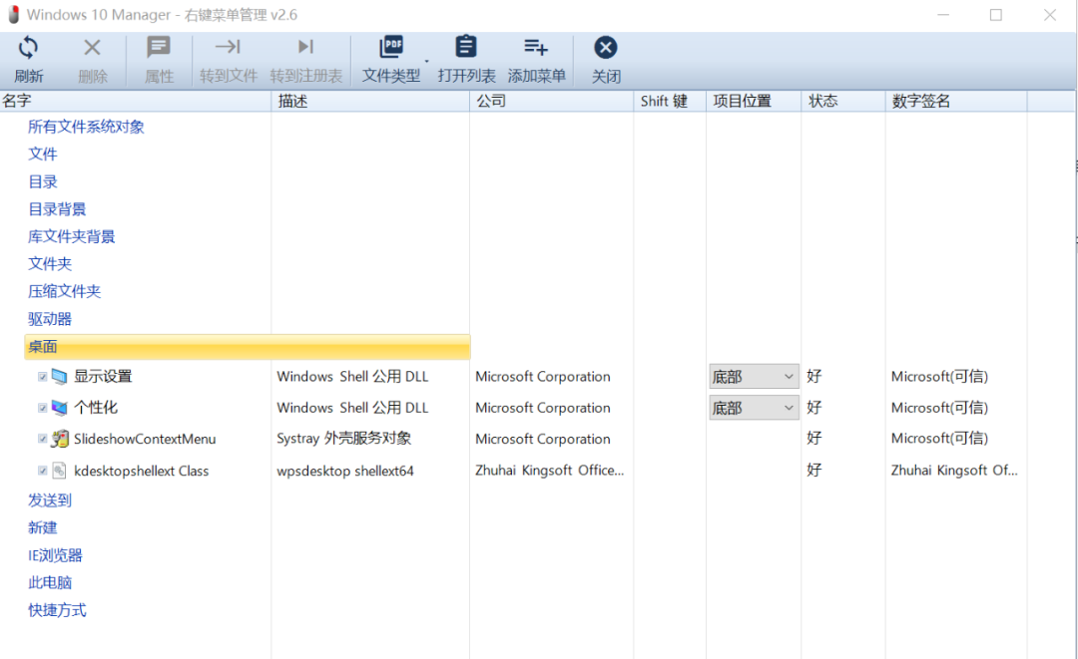This screenshot has width=1078, height=659.
Task: Click the 个性化 row icon
Action: click(x=60, y=408)
